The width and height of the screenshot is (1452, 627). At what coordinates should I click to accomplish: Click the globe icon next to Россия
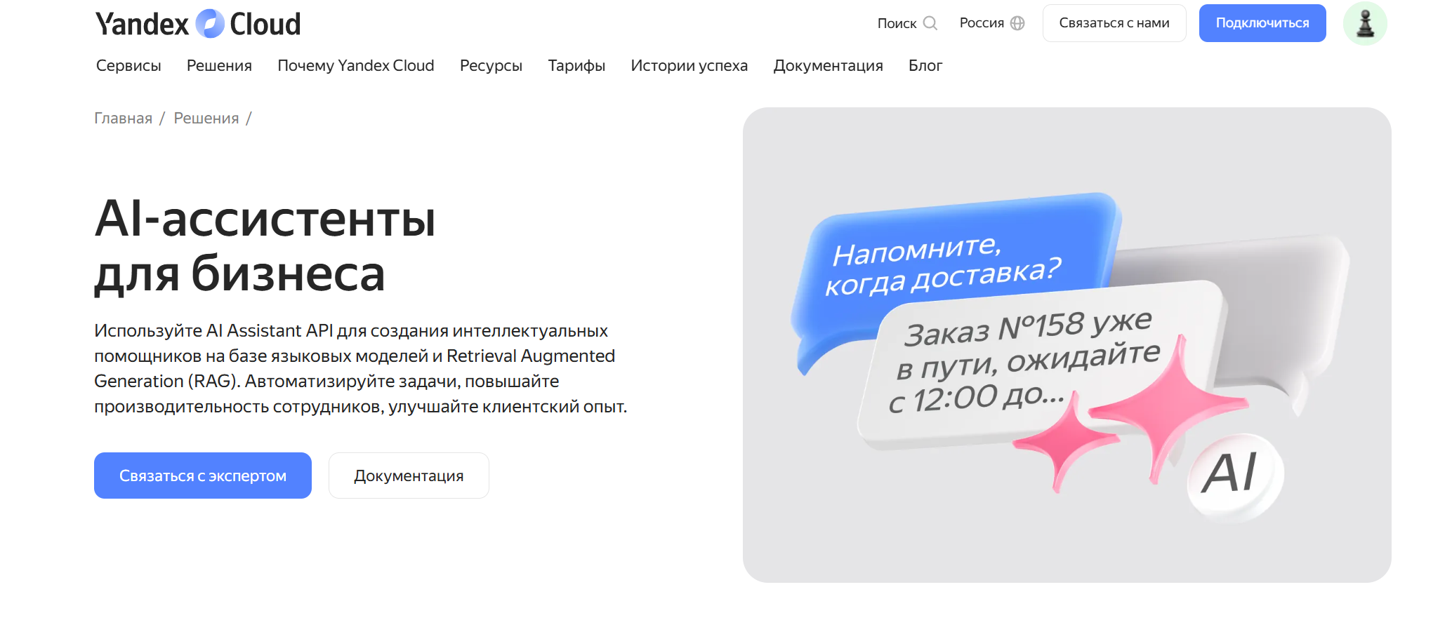point(1017,23)
